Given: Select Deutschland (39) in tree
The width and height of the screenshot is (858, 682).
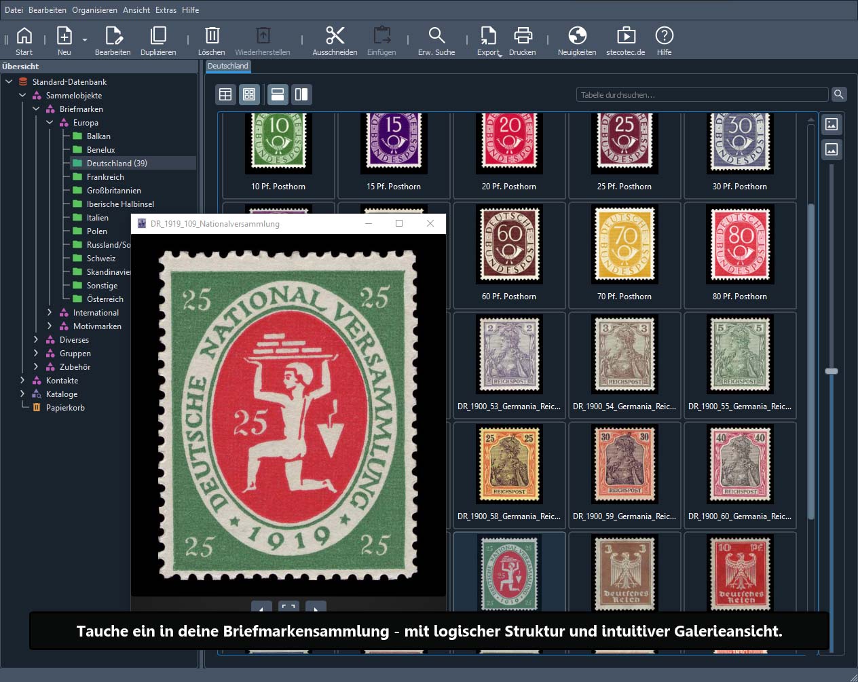Looking at the screenshot, I should (117, 164).
